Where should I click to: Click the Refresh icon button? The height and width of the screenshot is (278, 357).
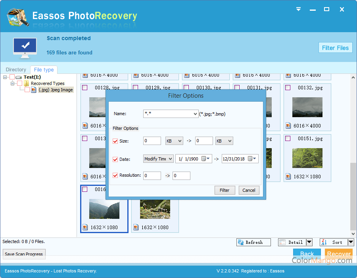241,242
